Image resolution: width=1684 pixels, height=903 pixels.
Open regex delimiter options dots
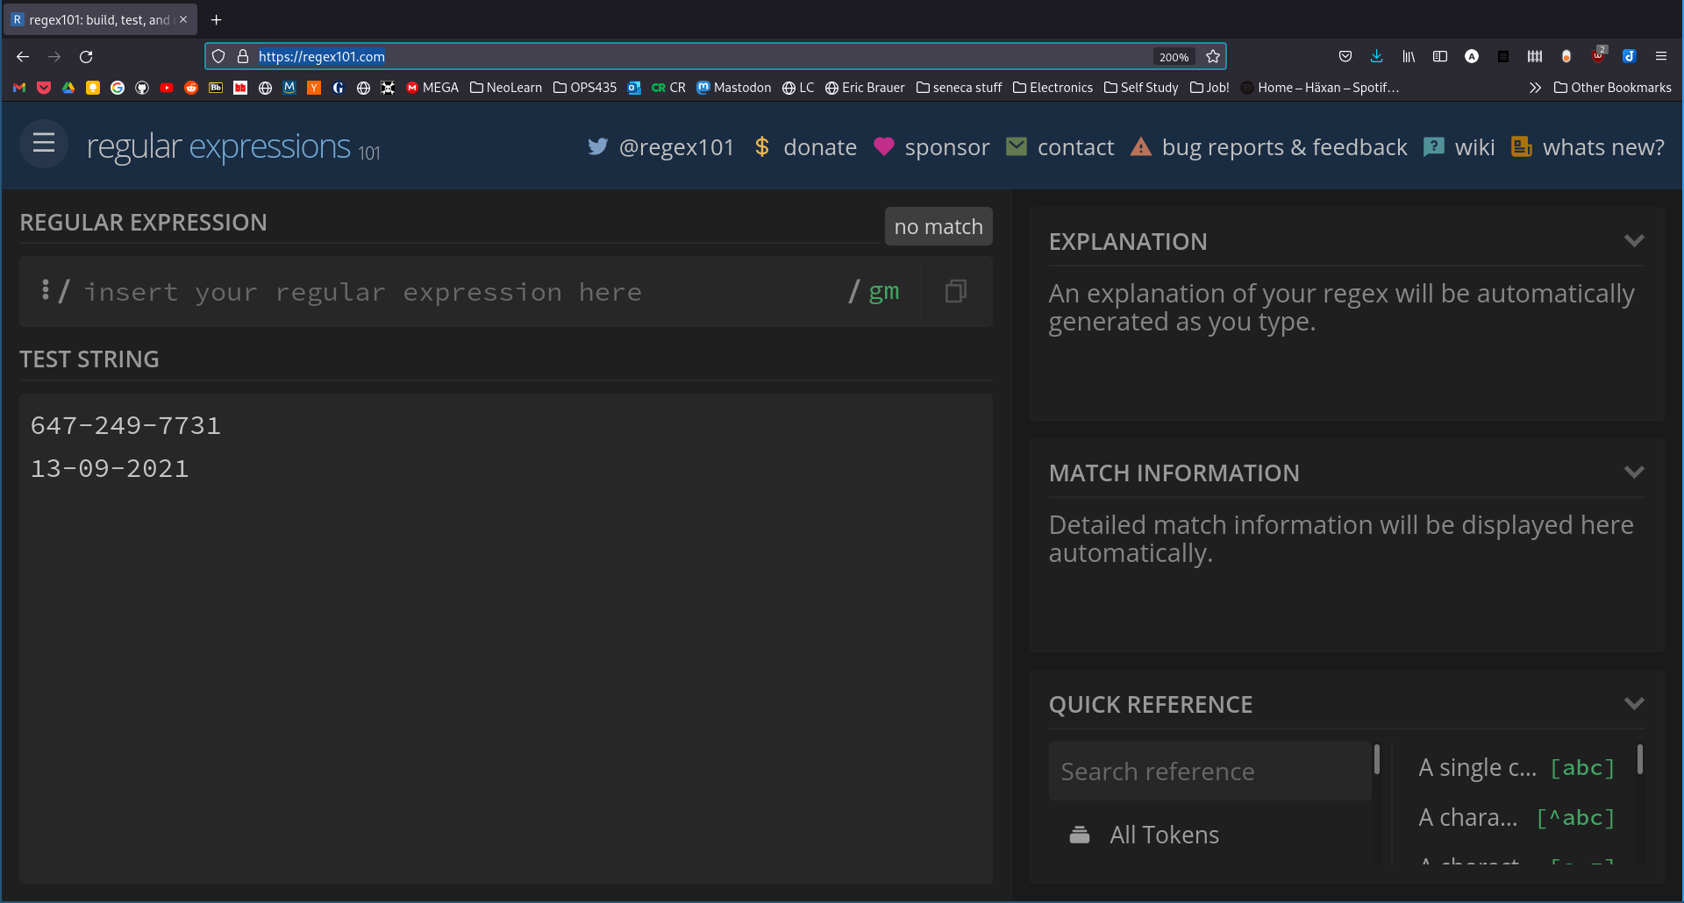[46, 290]
